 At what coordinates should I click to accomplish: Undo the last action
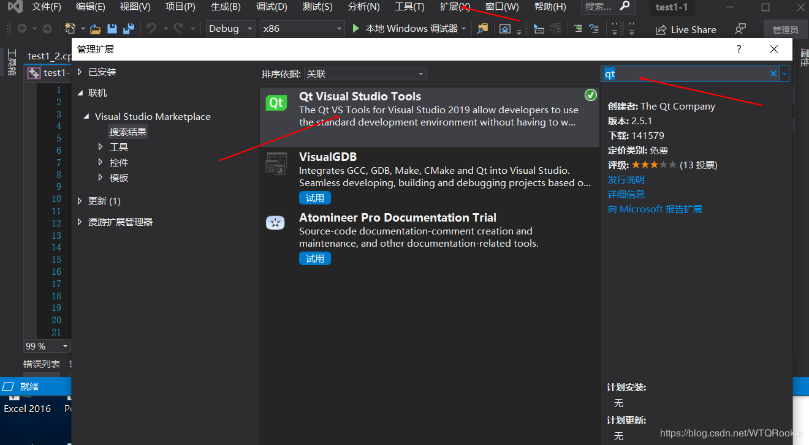click(x=151, y=29)
